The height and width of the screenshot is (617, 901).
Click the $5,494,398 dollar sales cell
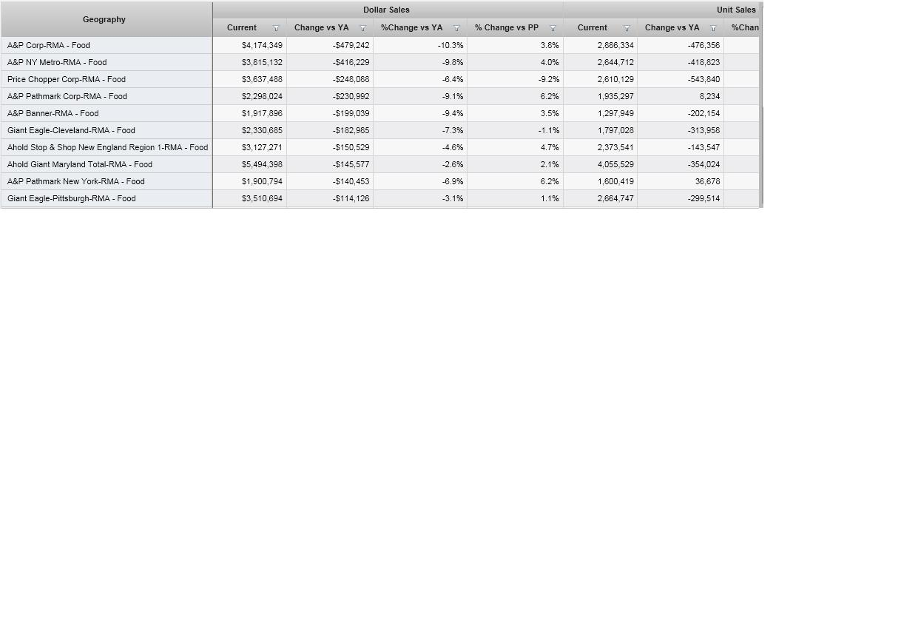coord(262,164)
